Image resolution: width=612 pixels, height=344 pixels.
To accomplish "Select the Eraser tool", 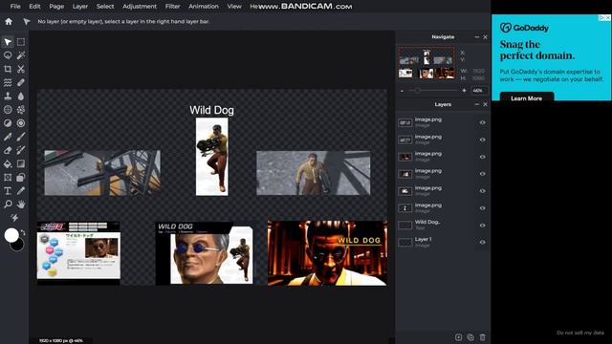I will tap(8, 150).
